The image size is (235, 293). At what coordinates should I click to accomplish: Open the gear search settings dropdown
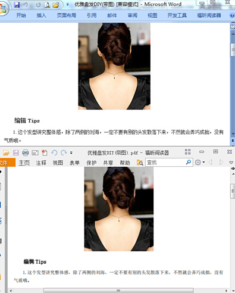click(200, 163)
